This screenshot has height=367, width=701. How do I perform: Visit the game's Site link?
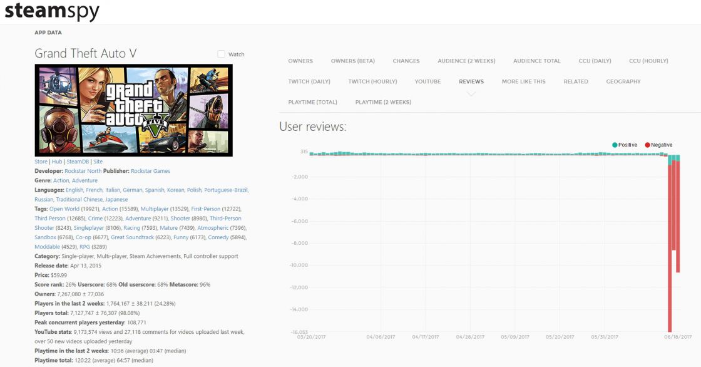[98, 162]
